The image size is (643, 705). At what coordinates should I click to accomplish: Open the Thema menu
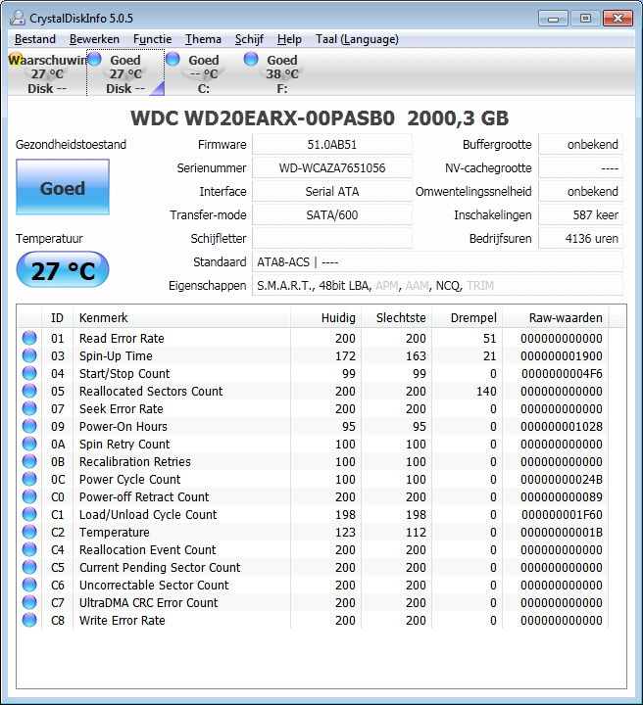(203, 39)
